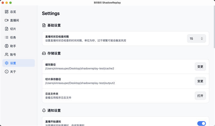This screenshot has width=215, height=126.
Task: Click the 账号 users icon
Action: 6,54
